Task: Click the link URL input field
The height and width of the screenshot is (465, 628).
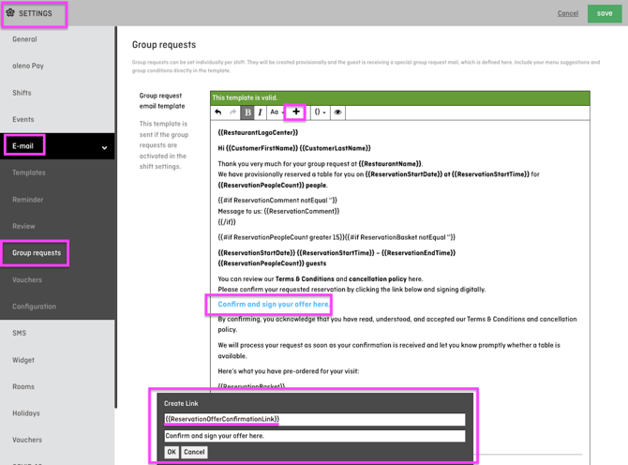Action: pos(314,419)
